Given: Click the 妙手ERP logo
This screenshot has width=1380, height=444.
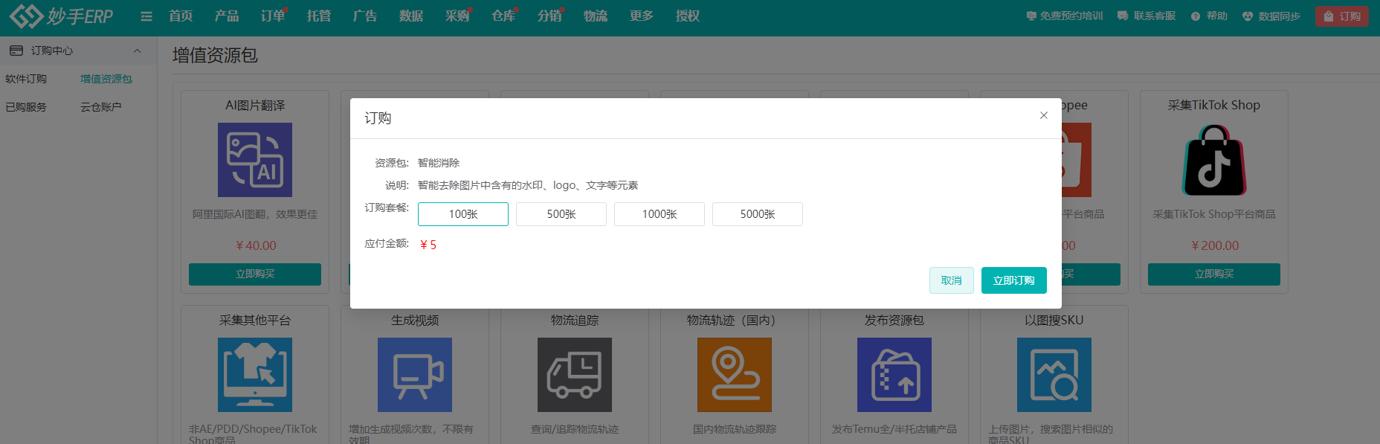Looking at the screenshot, I should point(61,16).
